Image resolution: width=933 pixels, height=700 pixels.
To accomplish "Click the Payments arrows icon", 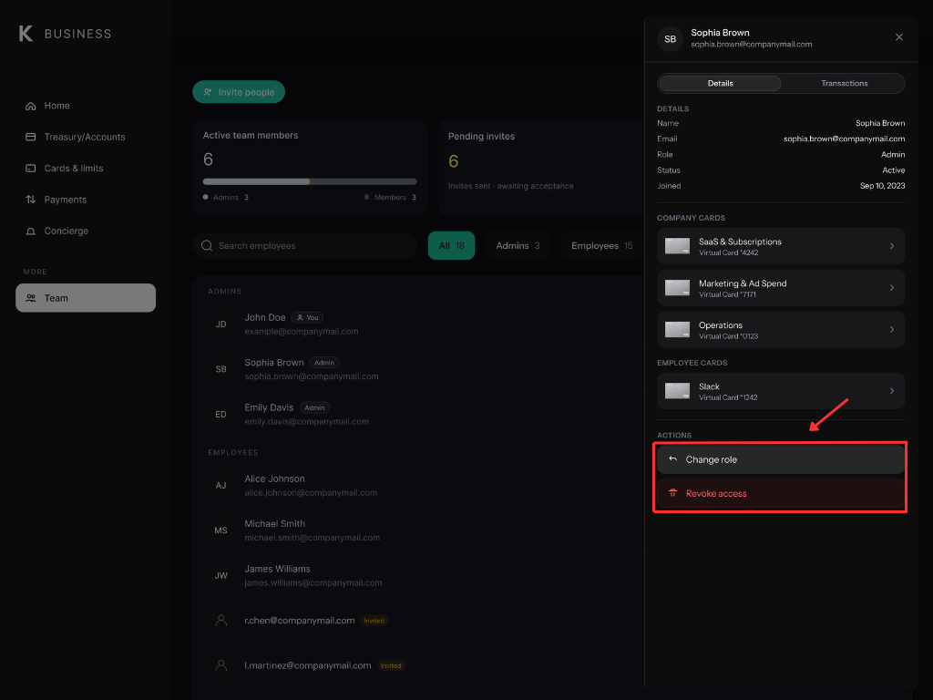I will [x=30, y=200].
